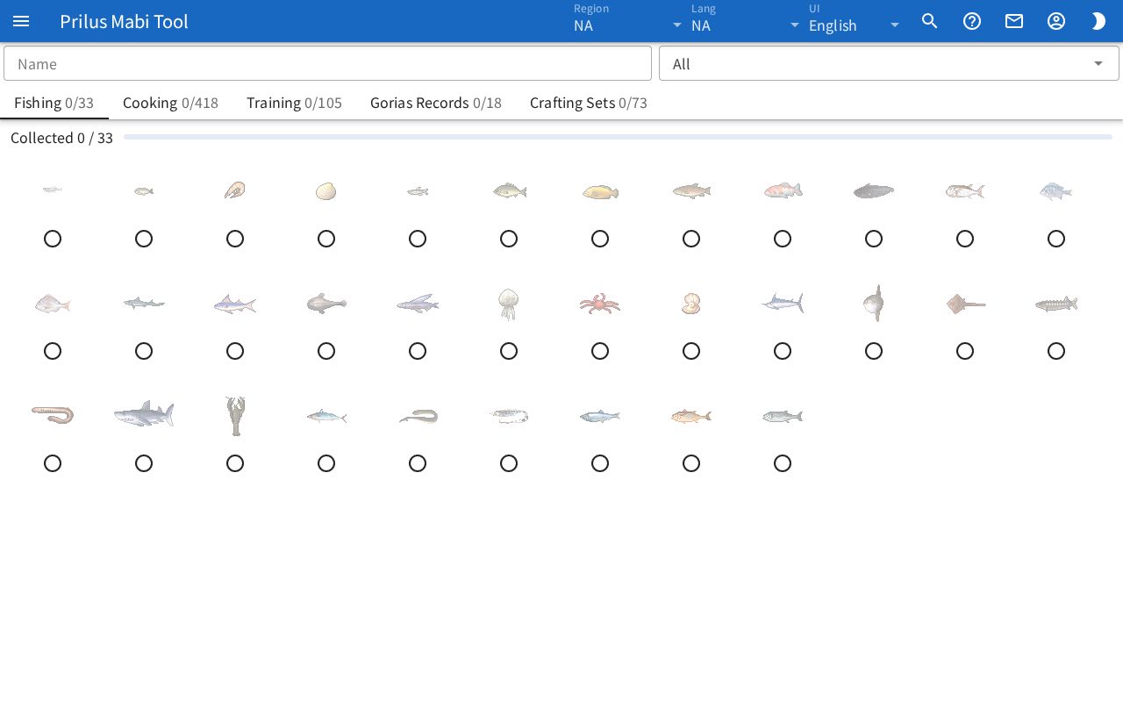Check the circle below the stingray

[x=965, y=351]
